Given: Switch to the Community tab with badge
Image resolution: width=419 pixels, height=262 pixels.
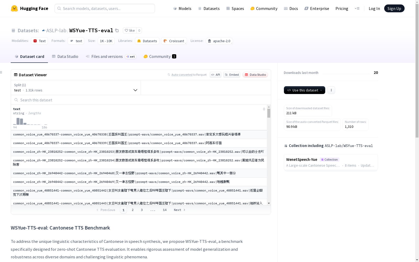Looking at the screenshot, I should [x=160, y=57].
